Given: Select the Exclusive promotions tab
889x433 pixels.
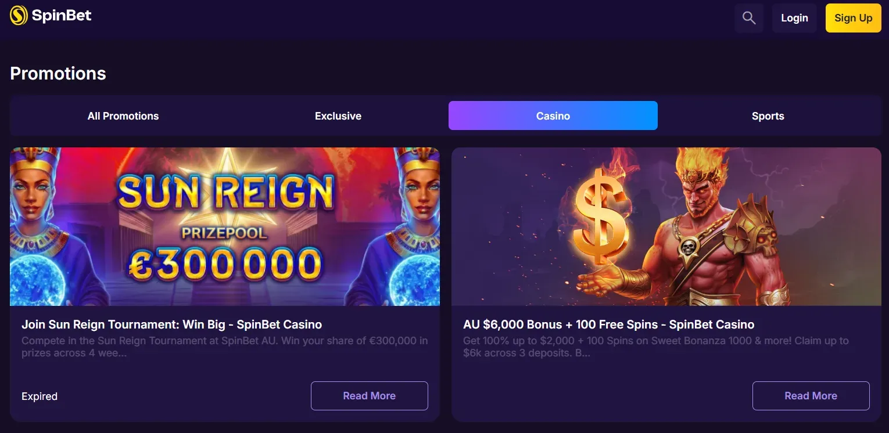Looking at the screenshot, I should (338, 116).
